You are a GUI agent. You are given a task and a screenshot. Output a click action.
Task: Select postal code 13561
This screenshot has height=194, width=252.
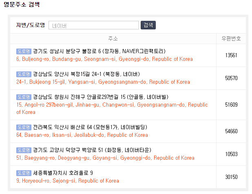point(231,56)
